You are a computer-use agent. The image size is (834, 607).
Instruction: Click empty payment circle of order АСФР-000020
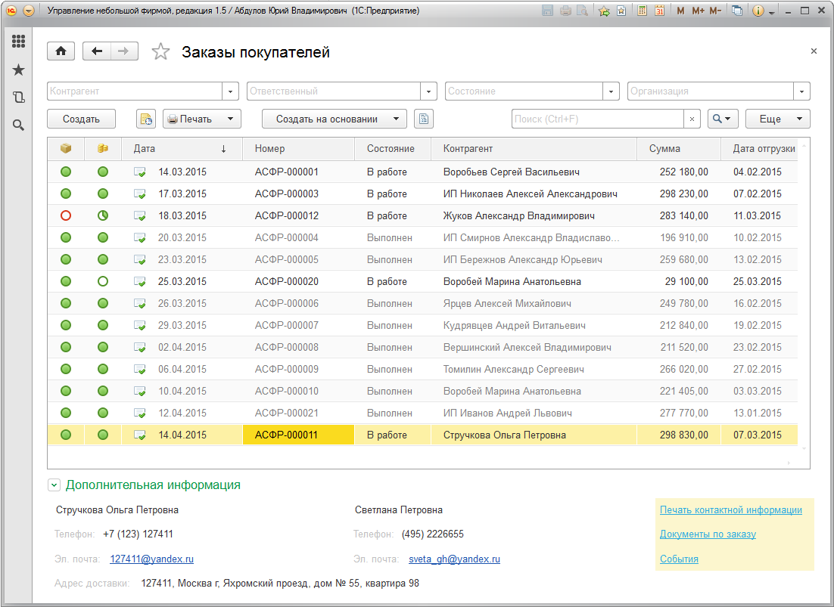pos(103,282)
